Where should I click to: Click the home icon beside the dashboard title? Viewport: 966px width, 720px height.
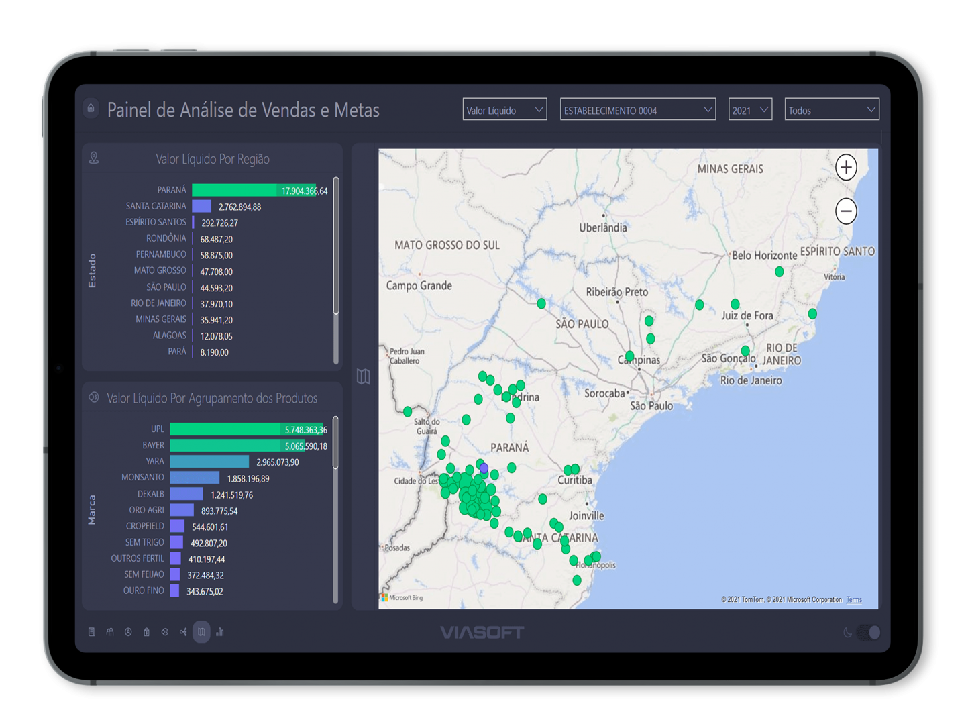pyautogui.click(x=91, y=108)
